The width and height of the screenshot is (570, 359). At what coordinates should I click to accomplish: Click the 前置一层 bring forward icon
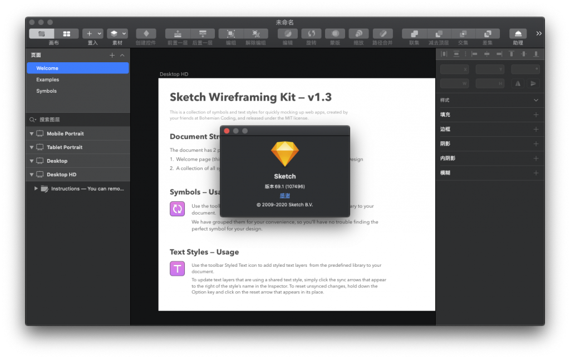[x=178, y=34]
